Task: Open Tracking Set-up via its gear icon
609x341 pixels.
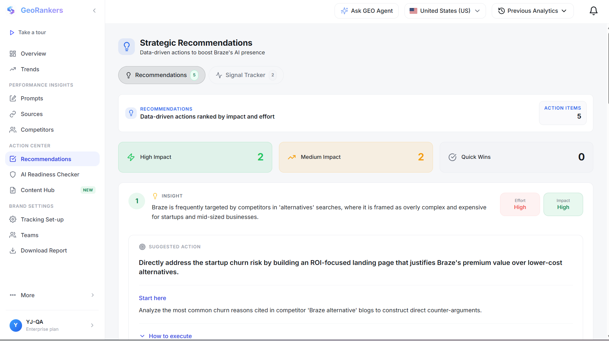Action: pyautogui.click(x=13, y=220)
